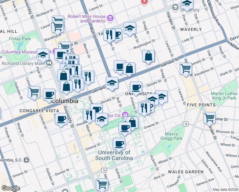
Task: Open the coffee cup marker left of the Columbia city label
Action: [49, 95]
